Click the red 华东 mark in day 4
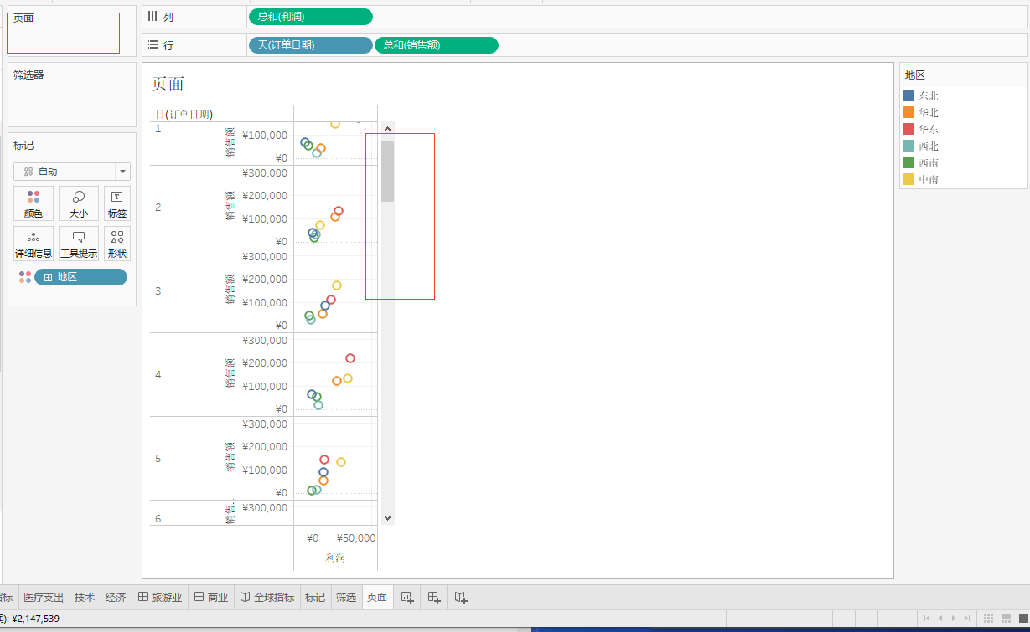The height and width of the screenshot is (632, 1030). coord(350,358)
